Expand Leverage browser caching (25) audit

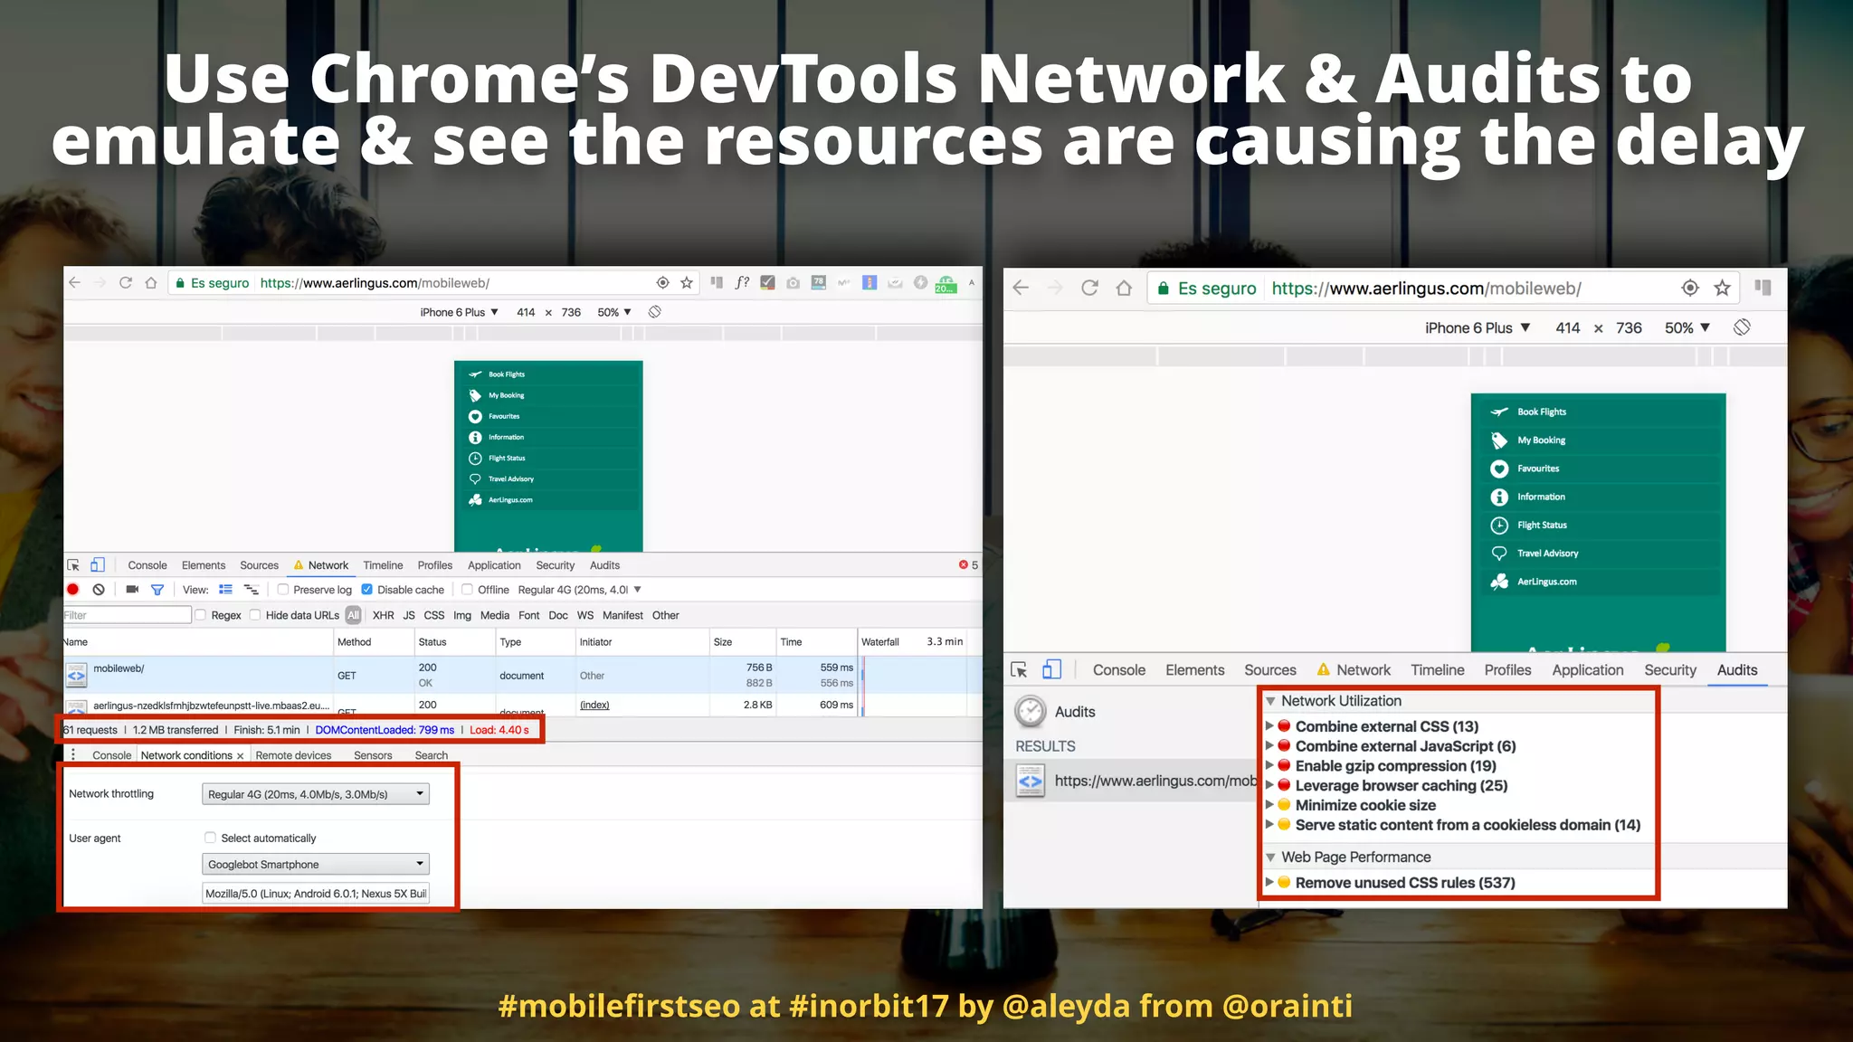point(1269,785)
